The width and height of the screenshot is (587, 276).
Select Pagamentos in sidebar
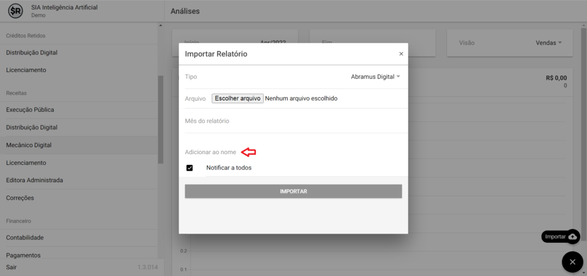(23, 255)
